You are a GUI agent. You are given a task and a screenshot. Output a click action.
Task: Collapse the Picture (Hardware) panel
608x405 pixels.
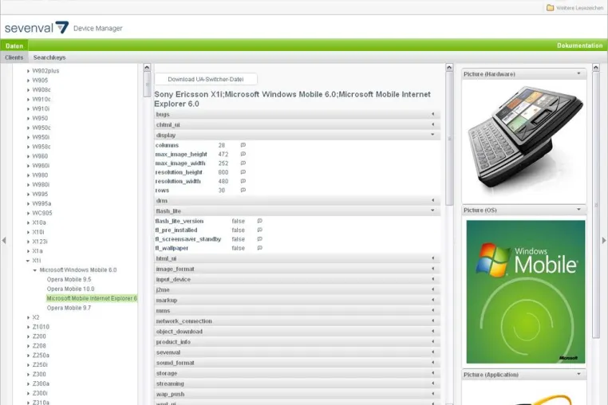coord(579,73)
